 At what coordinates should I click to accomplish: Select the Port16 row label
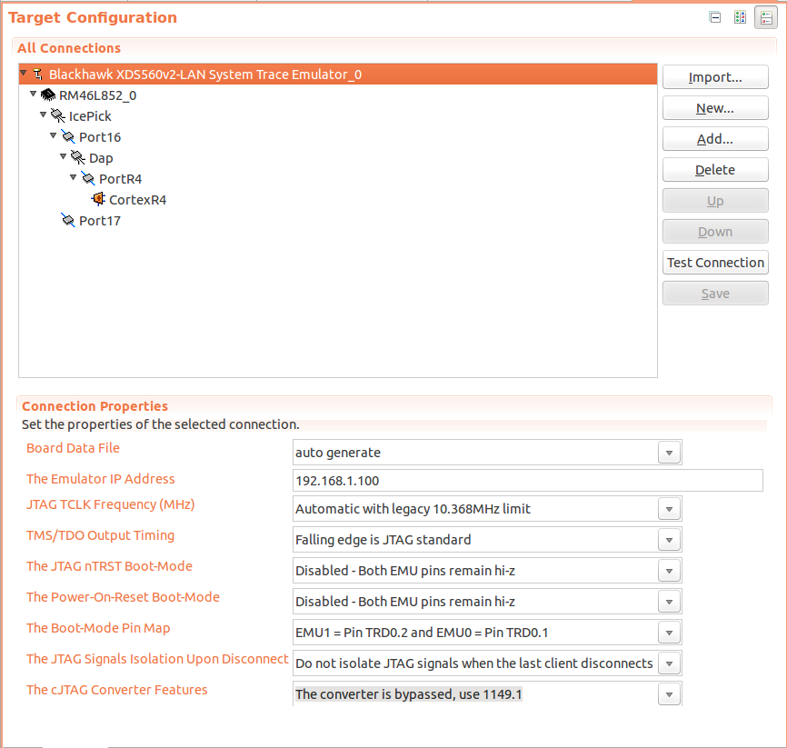click(100, 137)
